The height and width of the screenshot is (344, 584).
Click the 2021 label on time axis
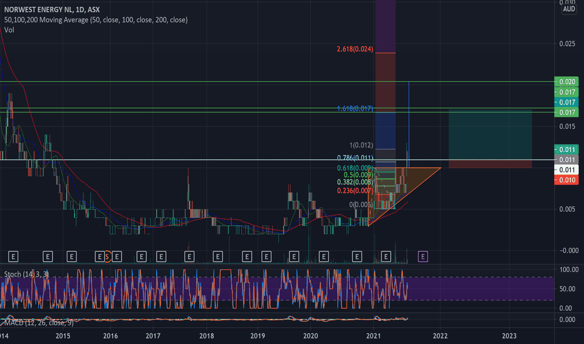(x=373, y=336)
